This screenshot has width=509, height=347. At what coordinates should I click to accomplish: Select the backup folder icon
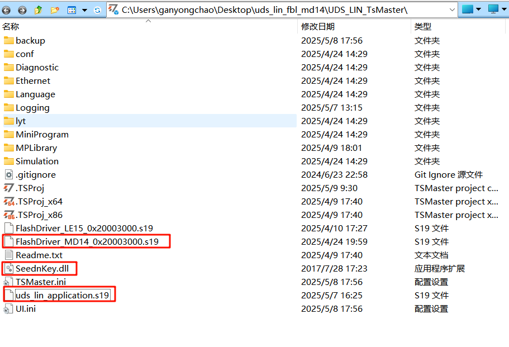(9, 41)
